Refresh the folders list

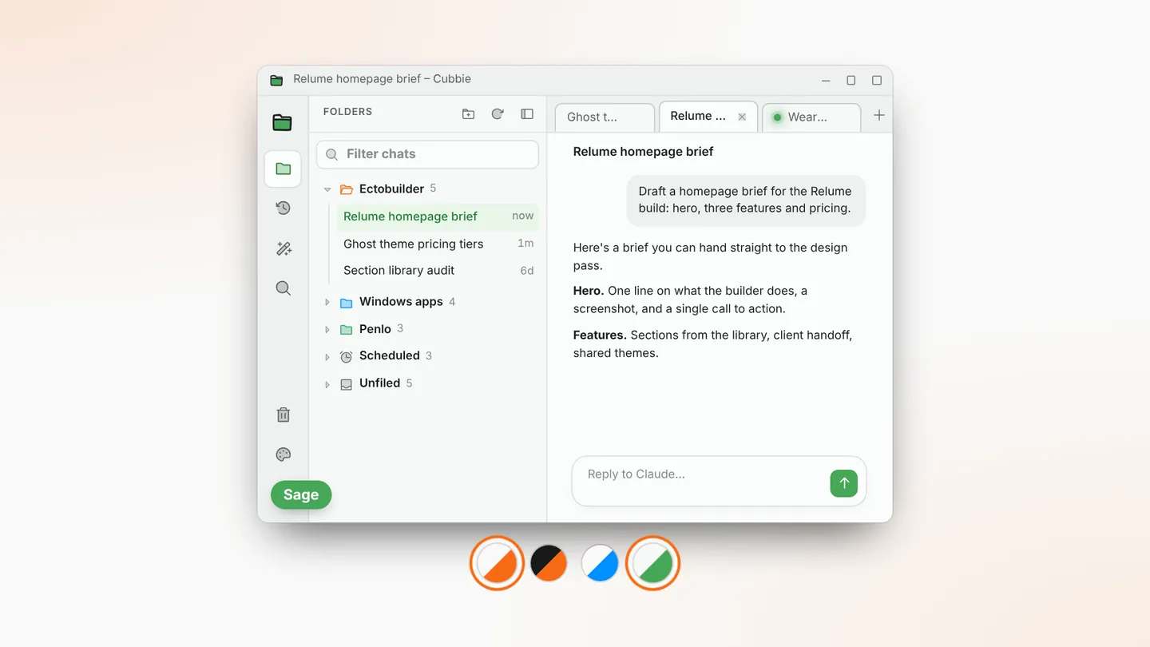[498, 114]
